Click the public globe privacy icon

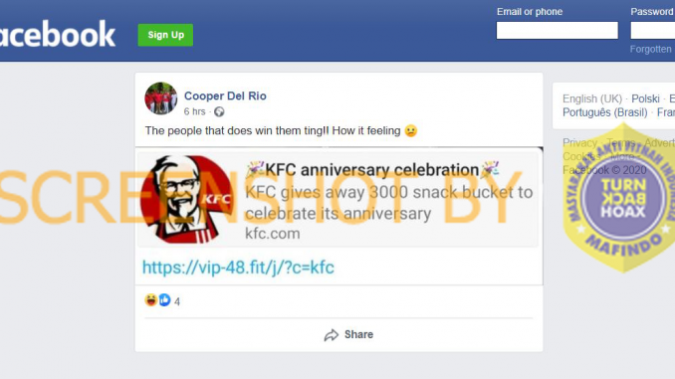219,111
